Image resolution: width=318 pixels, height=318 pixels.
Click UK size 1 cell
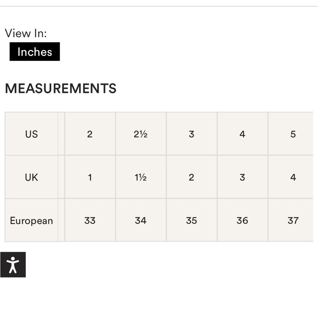pos(90,177)
